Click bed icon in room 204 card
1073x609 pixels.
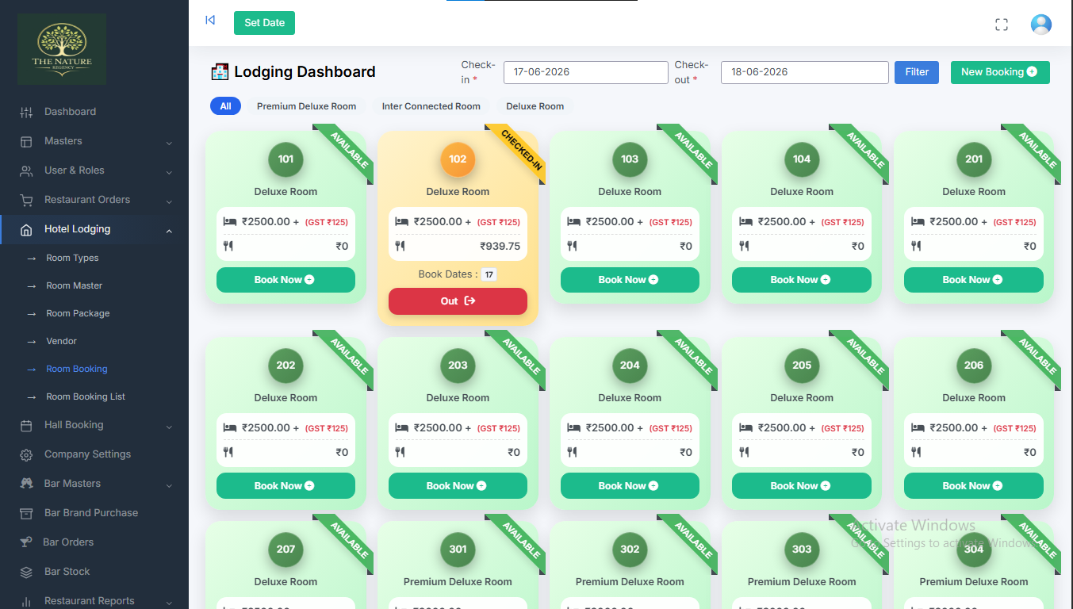tap(573, 428)
